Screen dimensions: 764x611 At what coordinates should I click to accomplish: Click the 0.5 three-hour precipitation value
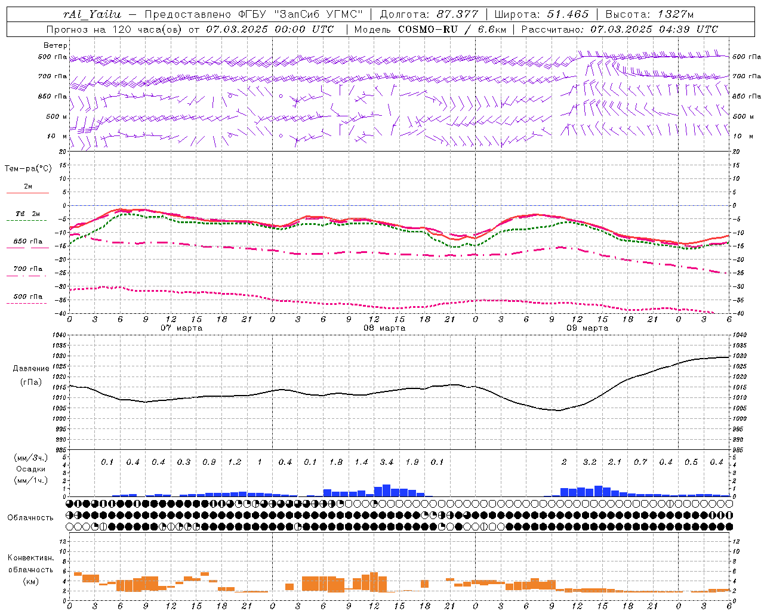(x=691, y=462)
